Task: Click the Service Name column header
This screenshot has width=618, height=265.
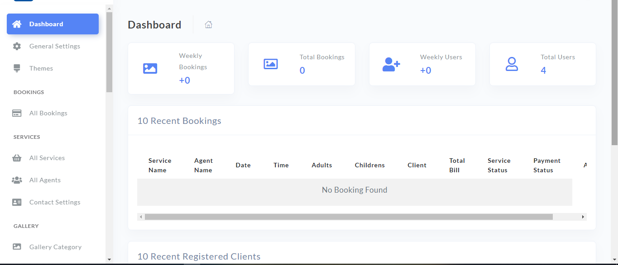Action: coord(160,166)
